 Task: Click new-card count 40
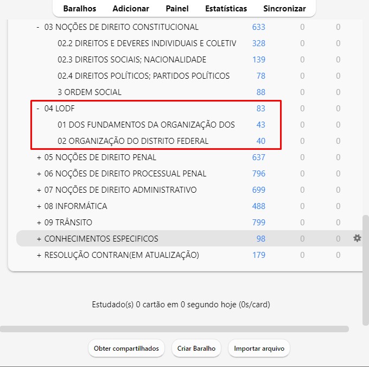(261, 141)
